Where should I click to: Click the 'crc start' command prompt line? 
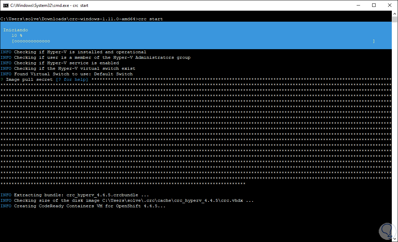[81, 19]
